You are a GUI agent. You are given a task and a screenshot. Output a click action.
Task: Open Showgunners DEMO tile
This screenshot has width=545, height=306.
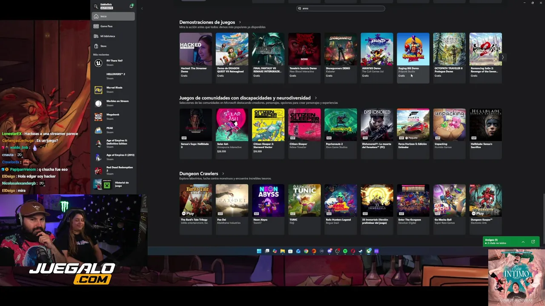(341, 57)
